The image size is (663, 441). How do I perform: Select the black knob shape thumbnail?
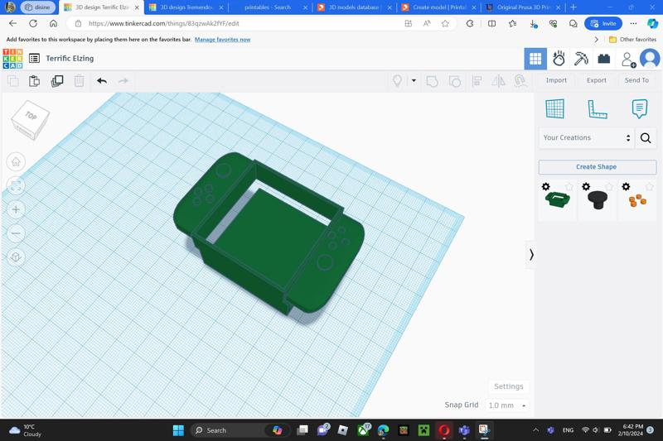pyautogui.click(x=597, y=199)
